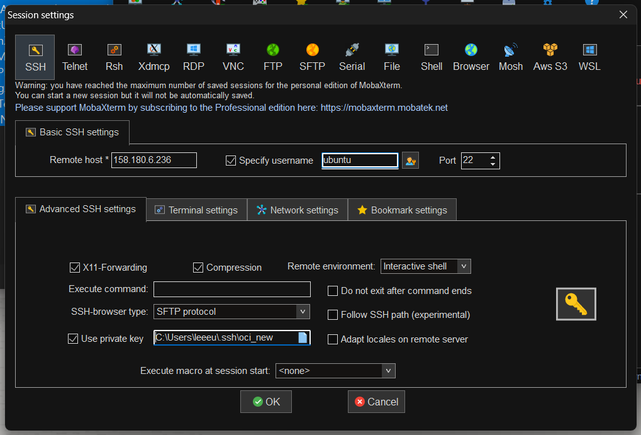Choose the RDP session type
Viewport: 641px width, 435px height.
(193, 57)
